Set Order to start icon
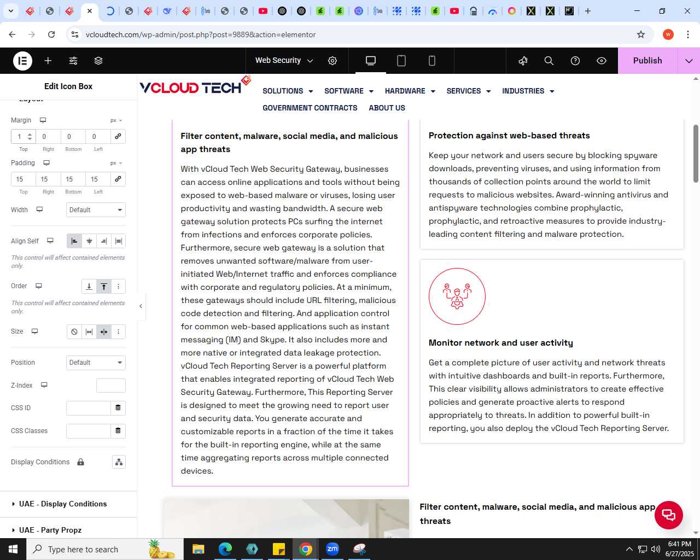The image size is (700, 560). pos(104,286)
